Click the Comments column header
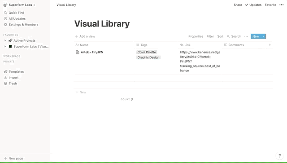287x163 pixels. coord(234,45)
